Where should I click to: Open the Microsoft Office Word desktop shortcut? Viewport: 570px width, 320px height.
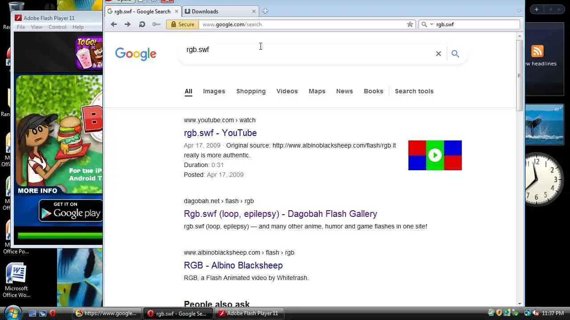[16, 280]
